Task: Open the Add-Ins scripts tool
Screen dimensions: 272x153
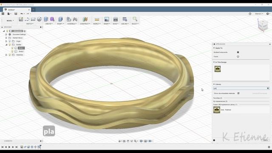Action: [125, 19]
